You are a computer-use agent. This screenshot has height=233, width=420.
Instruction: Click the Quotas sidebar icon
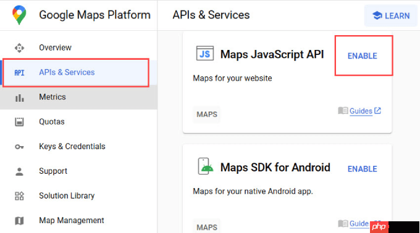pyautogui.click(x=19, y=122)
